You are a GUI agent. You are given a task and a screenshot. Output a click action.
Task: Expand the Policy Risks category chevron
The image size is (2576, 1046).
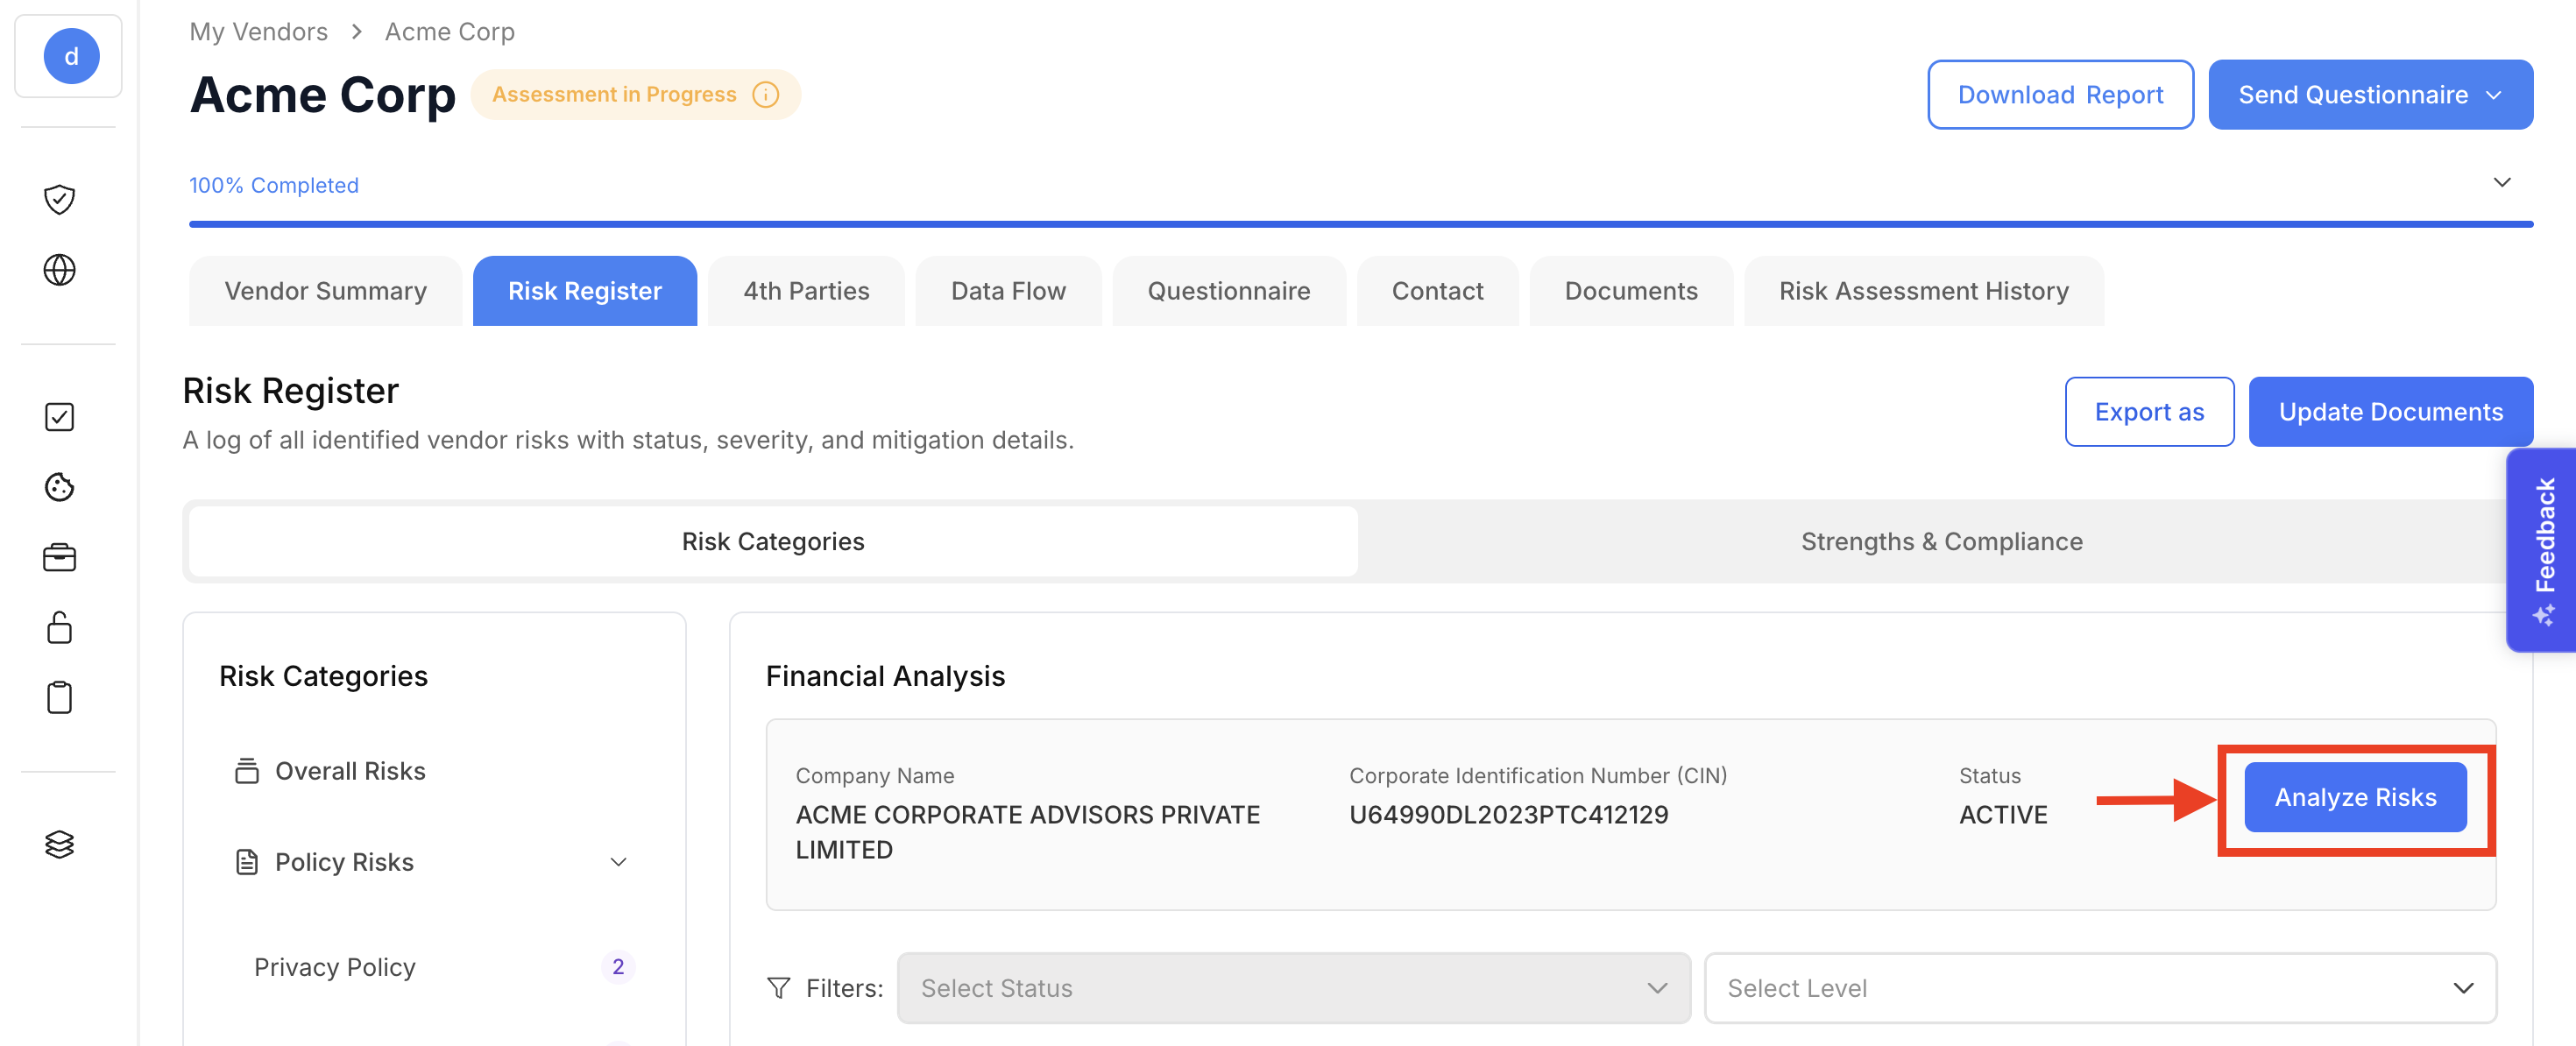[618, 862]
